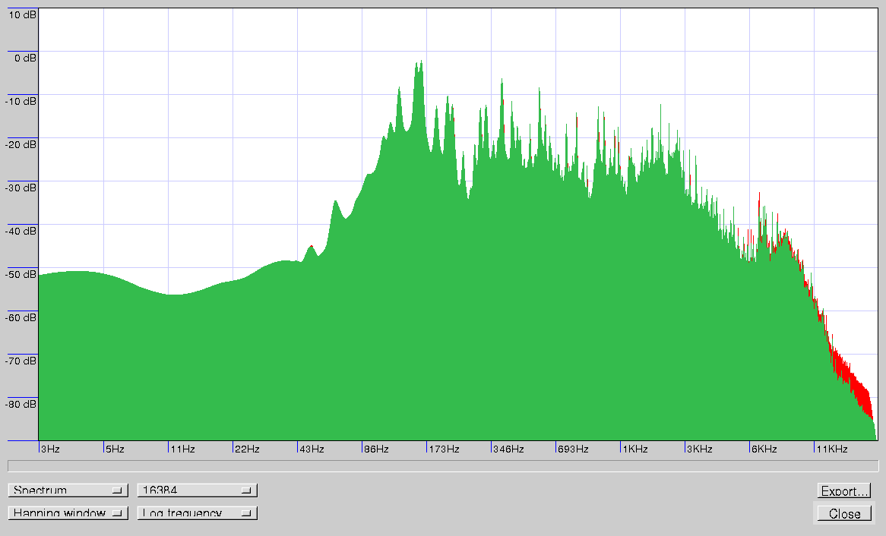Click the 346Hz frequency axis label
The height and width of the screenshot is (536, 886).
pyautogui.click(x=508, y=449)
